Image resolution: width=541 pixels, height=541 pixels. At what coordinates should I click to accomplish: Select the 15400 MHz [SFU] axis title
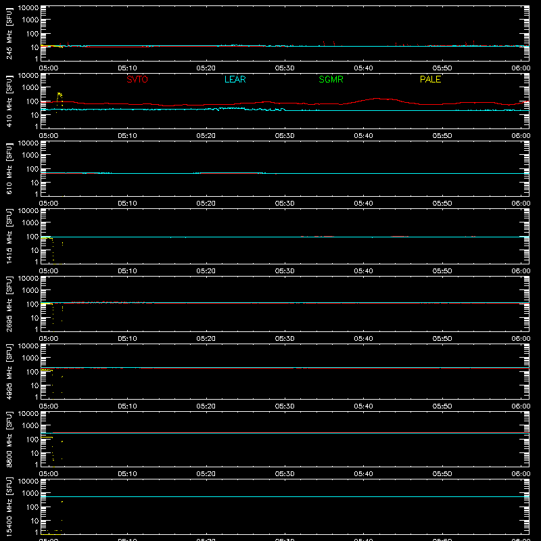click(9, 507)
